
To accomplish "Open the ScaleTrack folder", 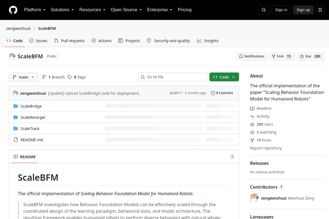I will pos(30,129).
